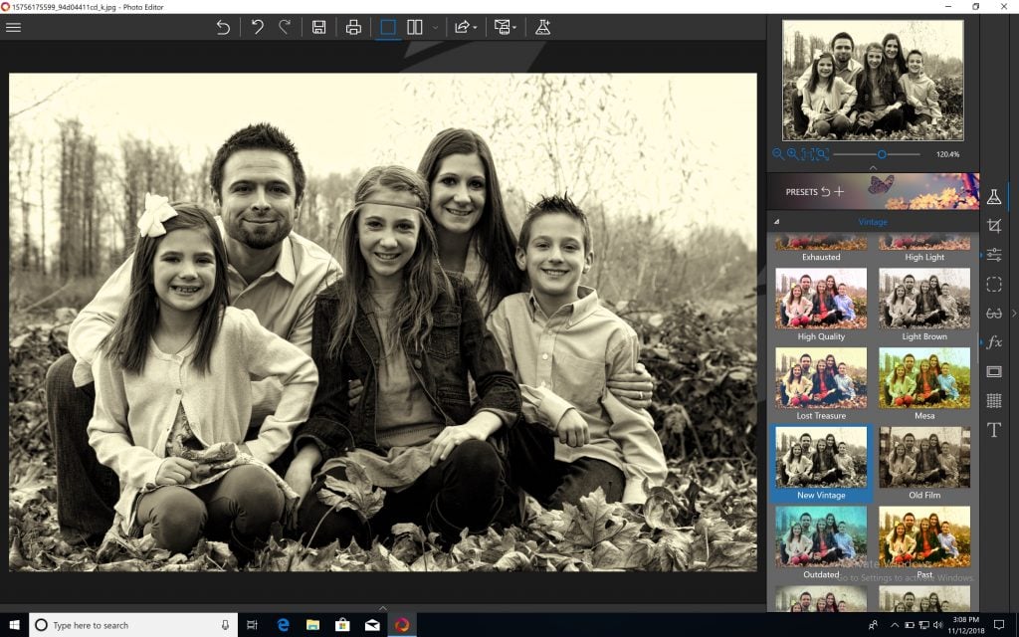Open the volume control in tray
Viewport: 1019px width, 637px height.
(x=937, y=625)
